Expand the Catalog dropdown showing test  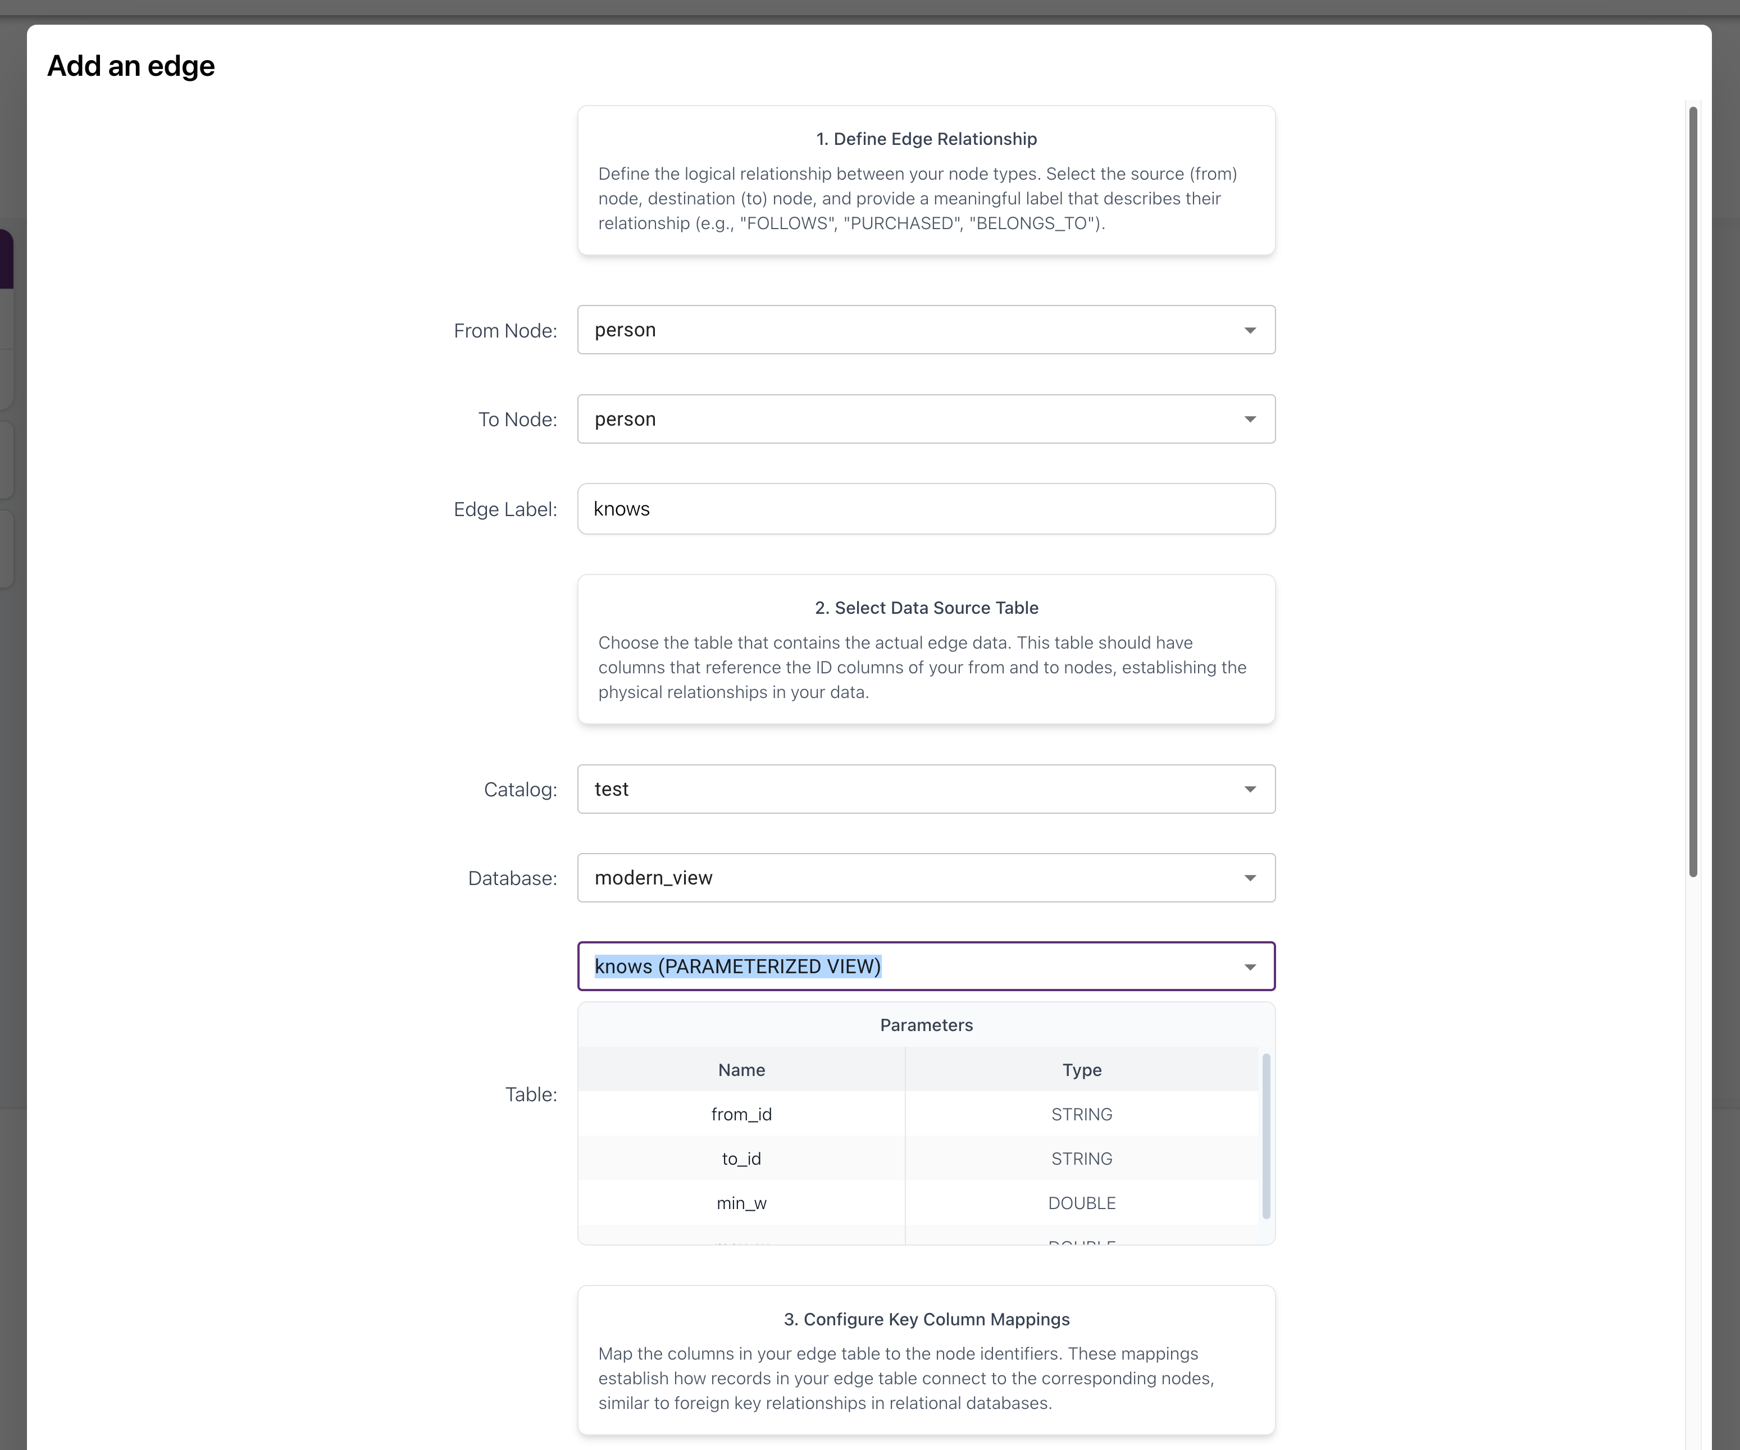click(x=926, y=789)
